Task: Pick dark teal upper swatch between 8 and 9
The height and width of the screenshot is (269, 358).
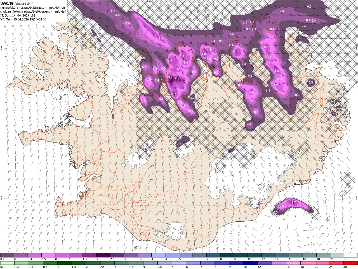Action: (x=227, y=255)
